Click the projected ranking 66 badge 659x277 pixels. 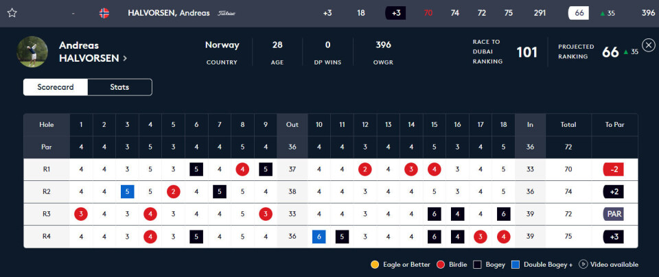[579, 13]
